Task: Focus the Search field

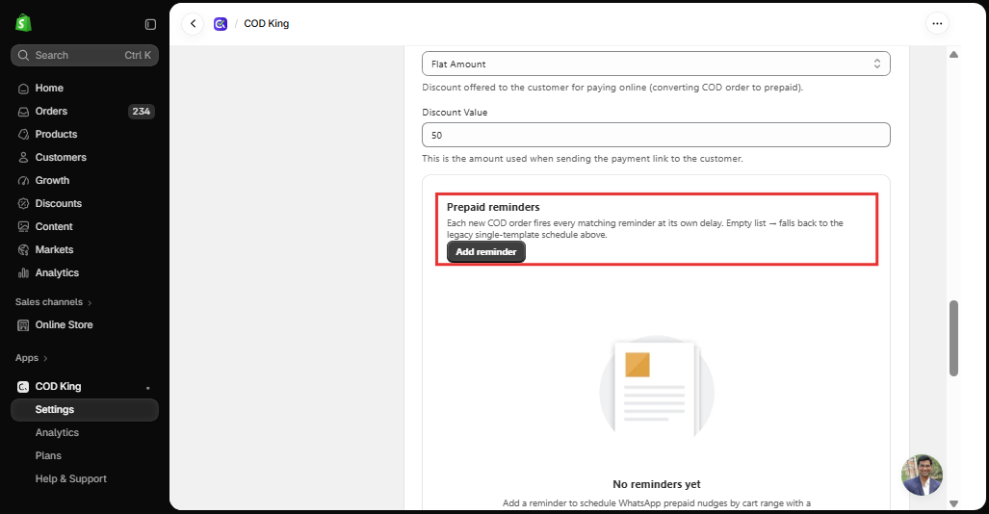Action: point(85,56)
